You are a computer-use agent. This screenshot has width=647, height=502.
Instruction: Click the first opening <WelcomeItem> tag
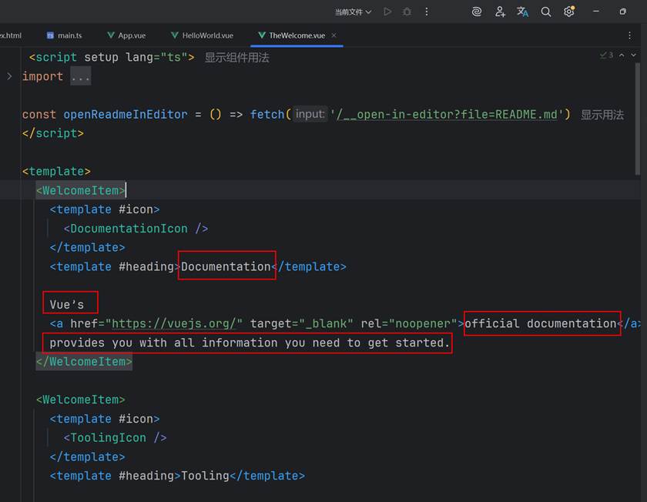(x=80, y=191)
